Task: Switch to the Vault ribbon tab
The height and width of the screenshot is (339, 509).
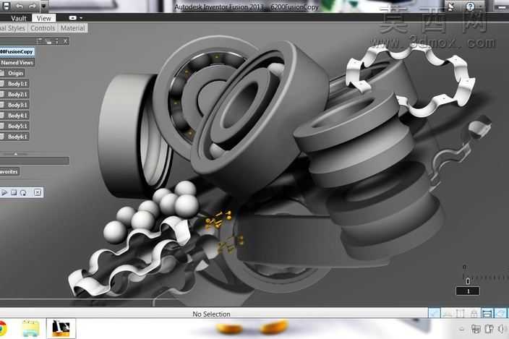Action: [19, 18]
